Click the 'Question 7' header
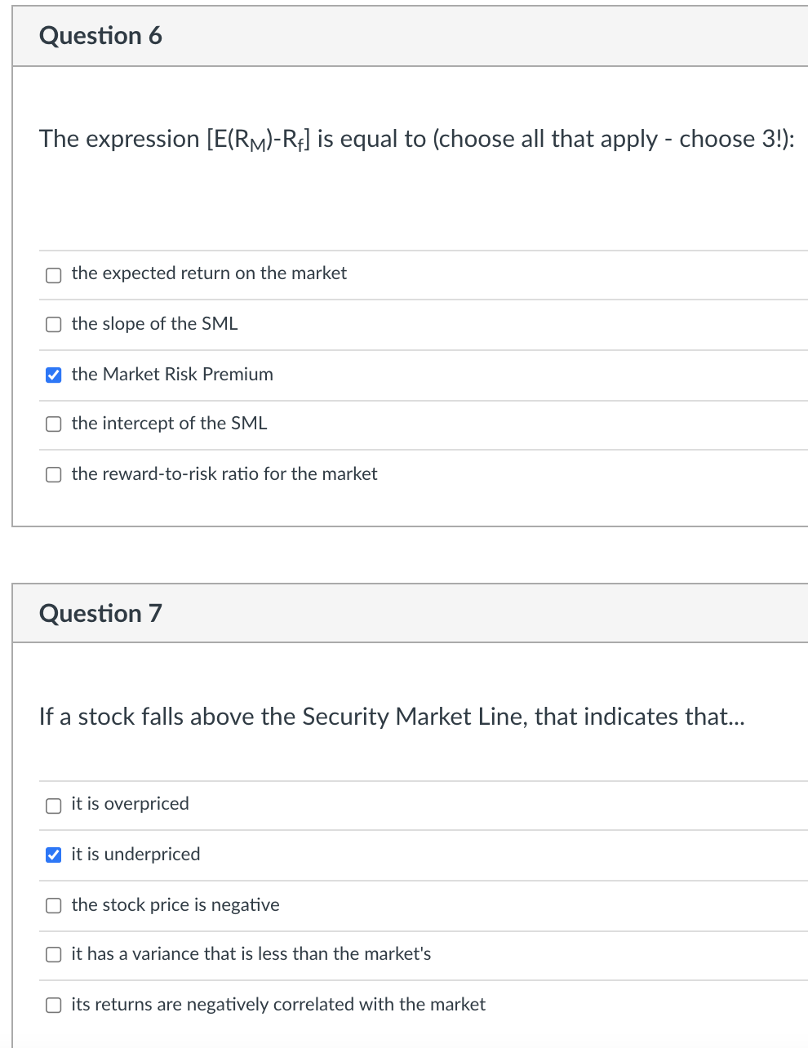This screenshot has height=1048, width=808. coord(100,613)
